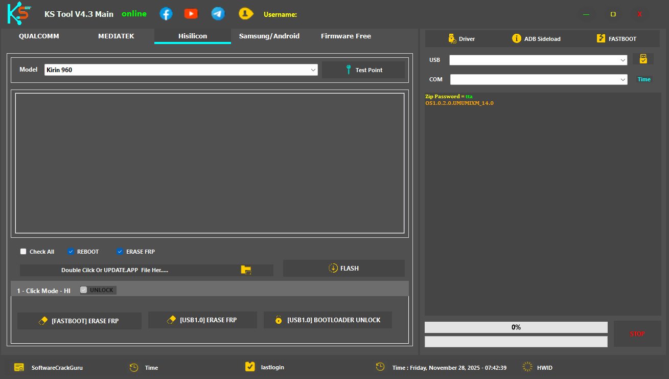
Task: Click the 0% progress bar
Action: pos(516,327)
